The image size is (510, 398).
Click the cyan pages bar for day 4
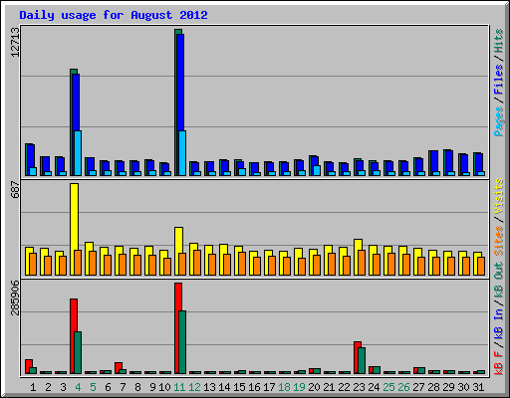[78, 153]
